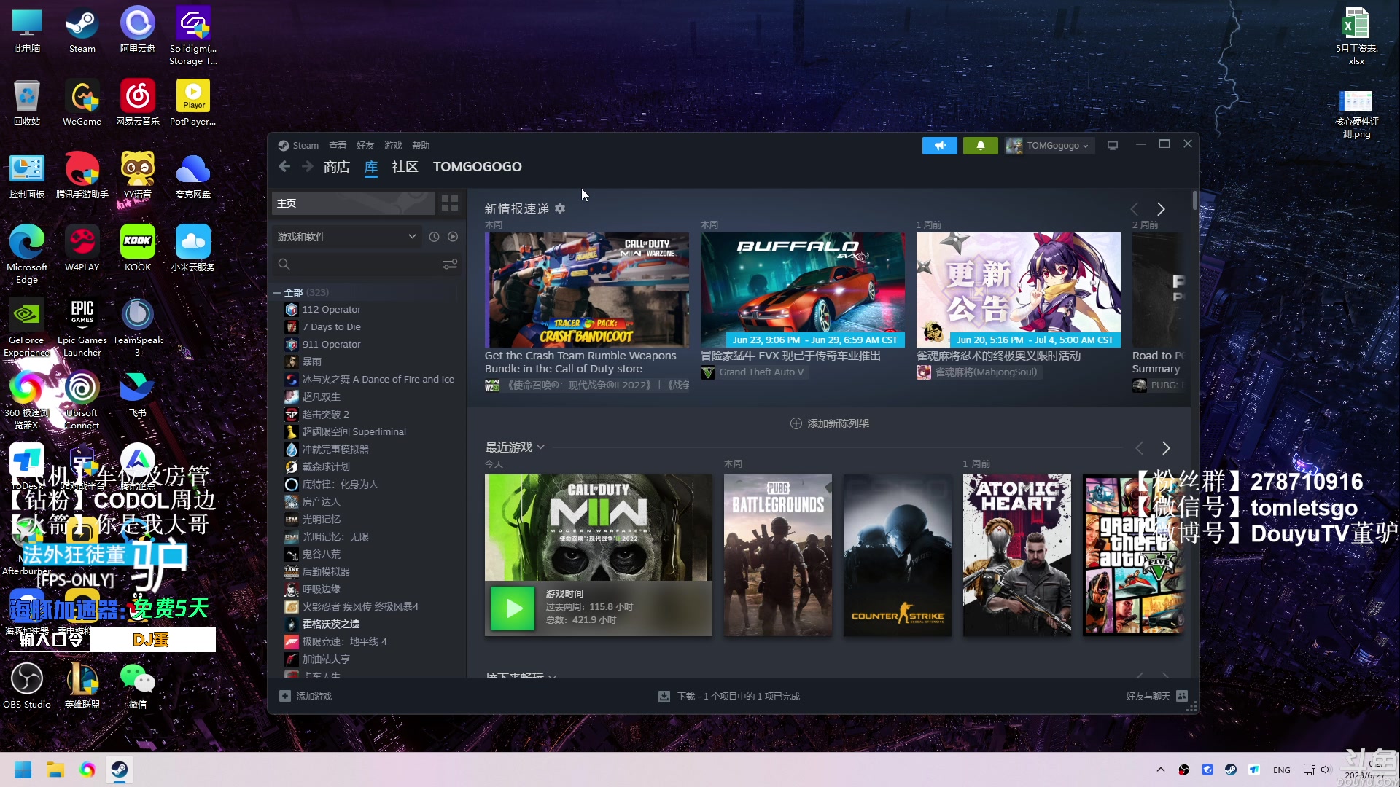Go forward with the Steam forward arrow
Viewport: 1400px width, 787px height.
pos(308,167)
